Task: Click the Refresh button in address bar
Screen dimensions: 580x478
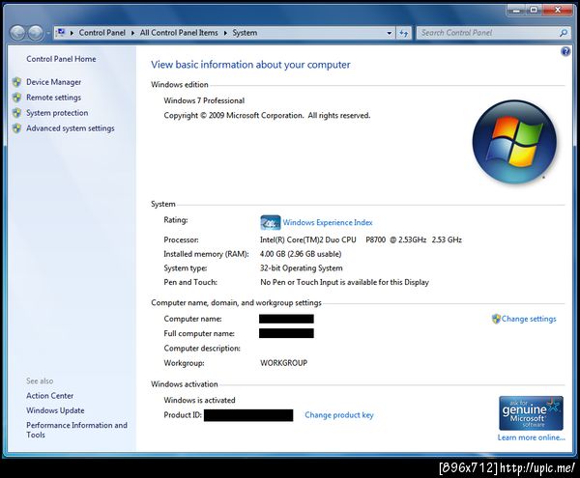Action: pos(403,33)
